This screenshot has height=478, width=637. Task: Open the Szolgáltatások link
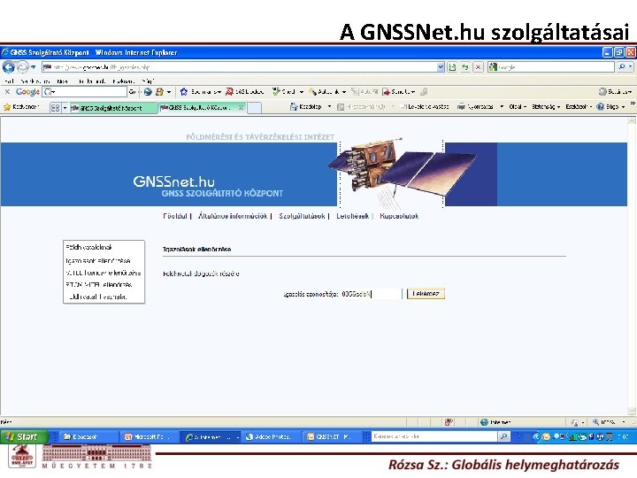(302, 216)
